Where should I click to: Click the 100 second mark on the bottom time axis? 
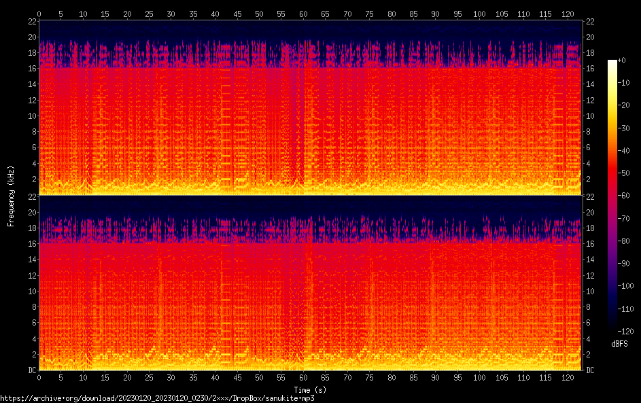point(479,377)
